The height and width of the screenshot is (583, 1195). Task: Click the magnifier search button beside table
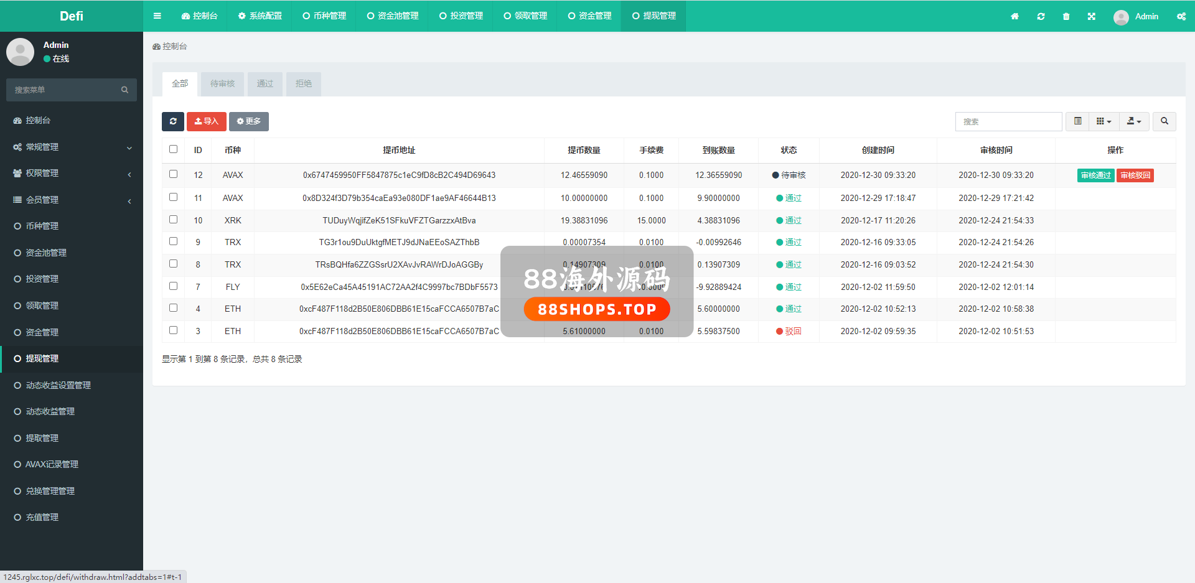tap(1164, 121)
